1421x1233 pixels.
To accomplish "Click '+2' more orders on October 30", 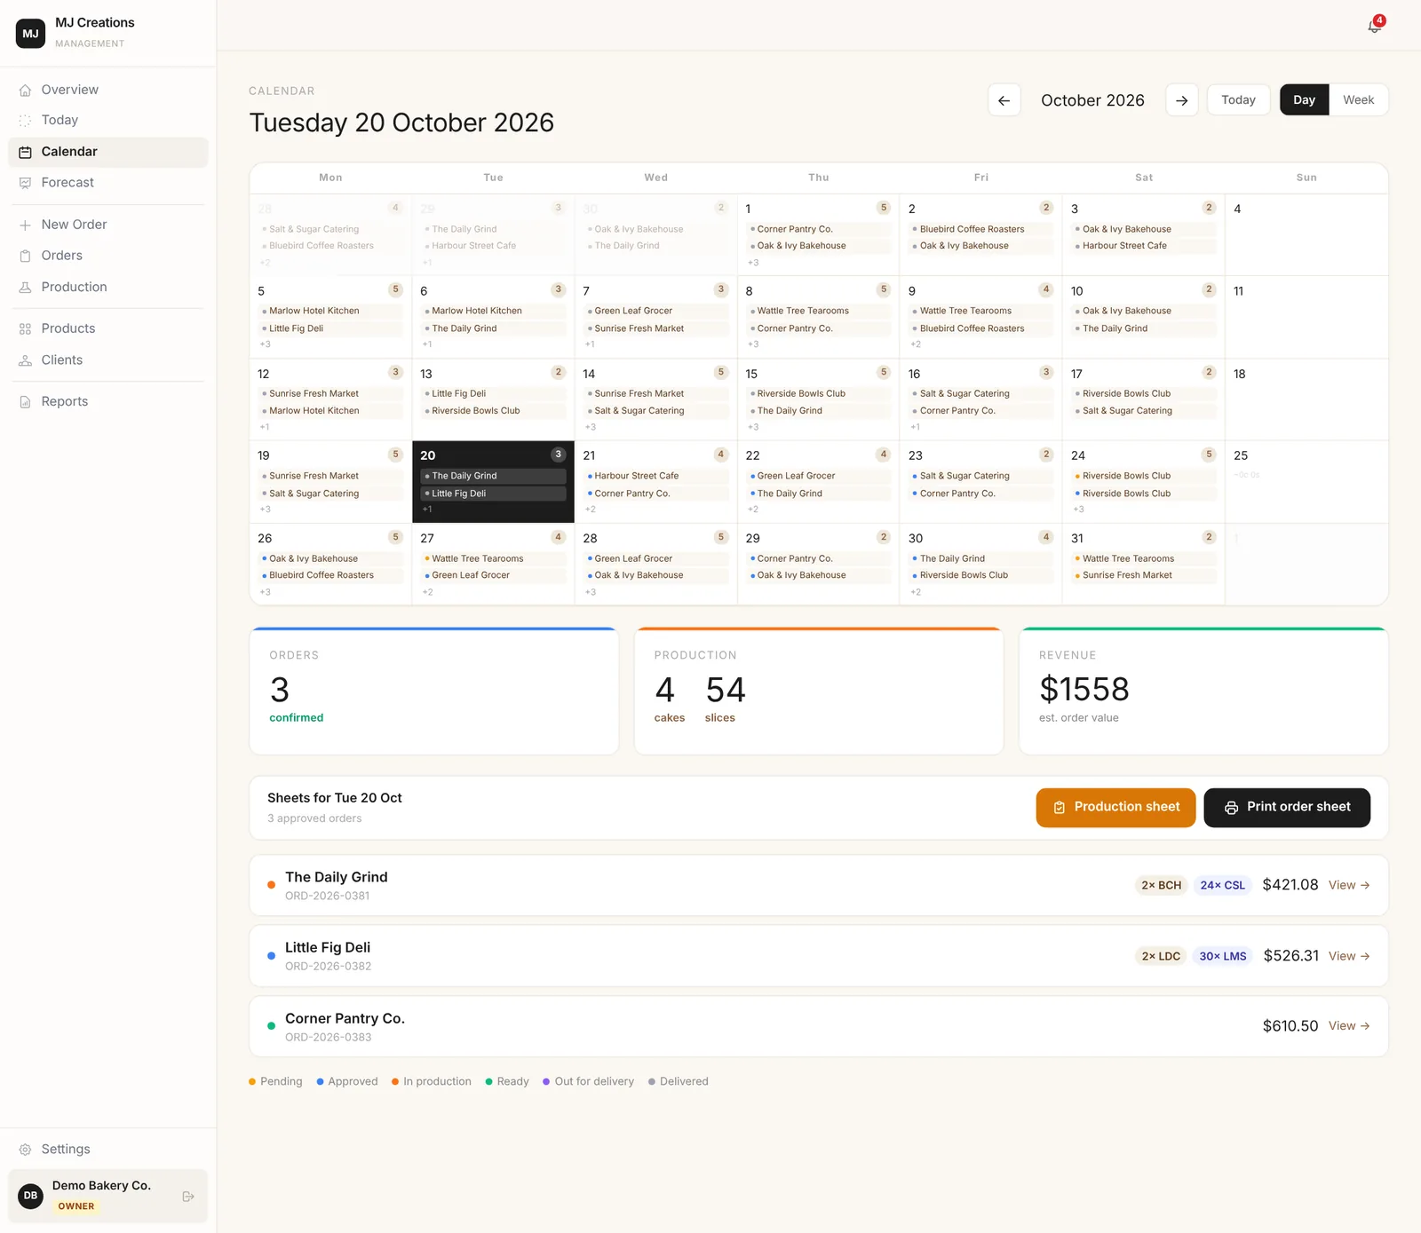I will pyautogui.click(x=916, y=592).
